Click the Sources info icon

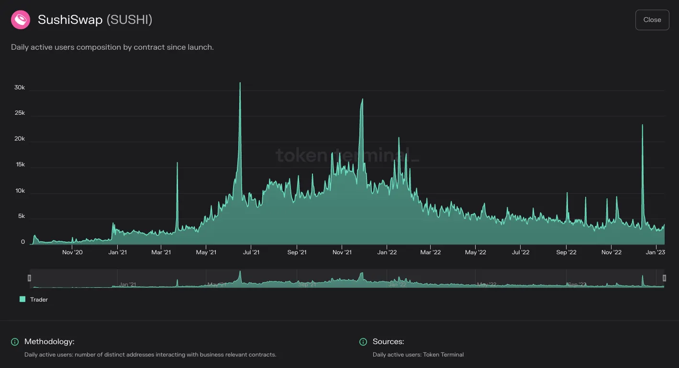click(x=363, y=342)
